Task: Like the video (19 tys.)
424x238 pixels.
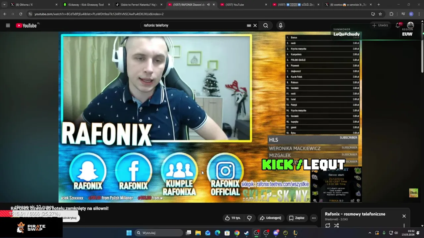Action: 233,218
